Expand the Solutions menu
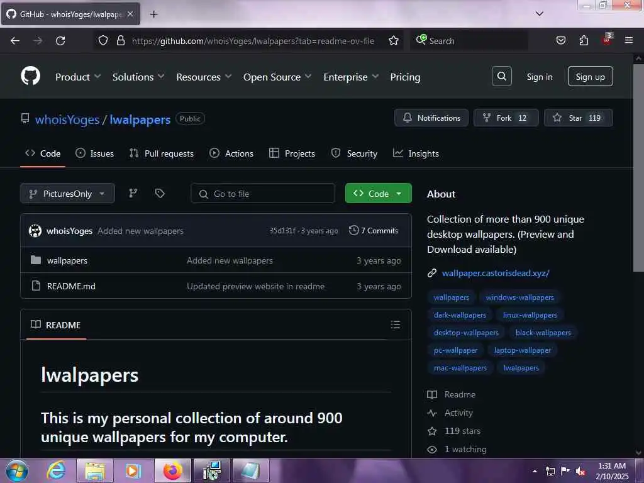 138,77
